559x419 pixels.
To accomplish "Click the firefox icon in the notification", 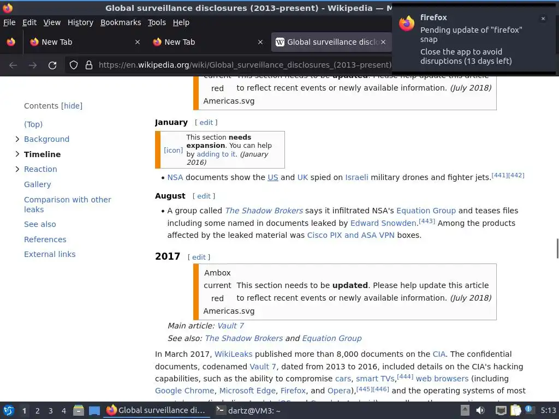I will (x=407, y=23).
